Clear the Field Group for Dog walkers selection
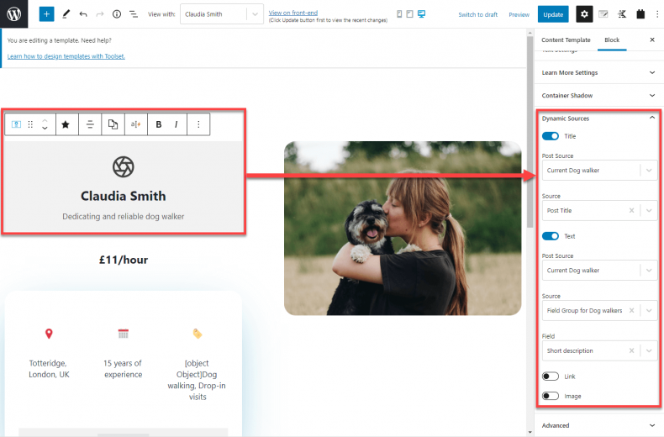Viewport: 664px width, 437px height. (x=631, y=310)
